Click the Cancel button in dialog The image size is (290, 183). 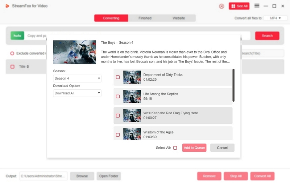click(x=222, y=148)
